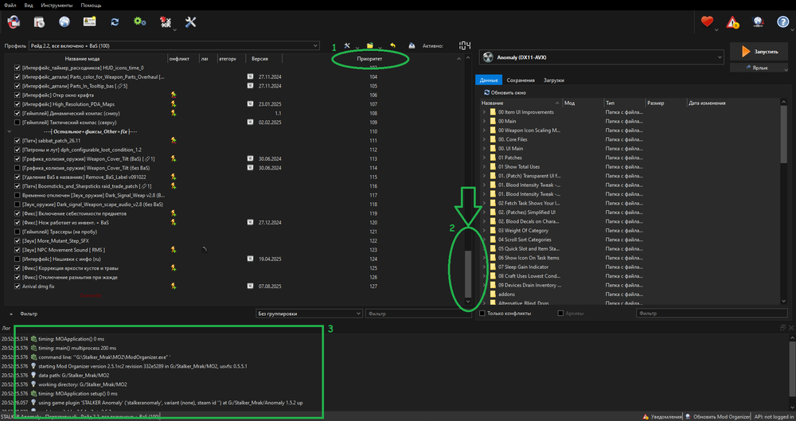Open the Nexus browser globe icon
The height and width of the screenshot is (421, 796).
(x=64, y=21)
